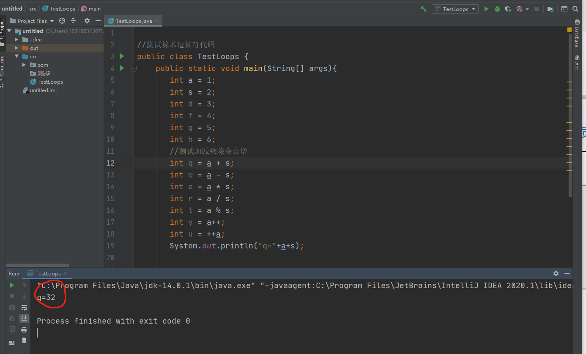Open the Database tool window

577,33
